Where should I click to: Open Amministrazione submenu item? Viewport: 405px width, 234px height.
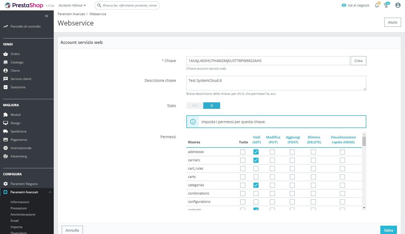pyautogui.click(x=23, y=215)
